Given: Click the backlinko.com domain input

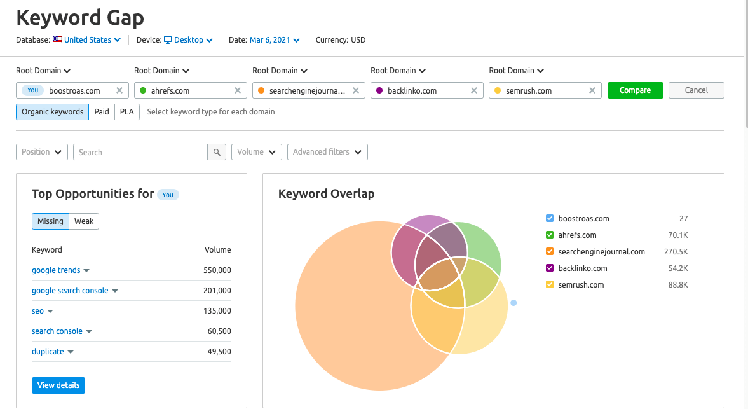Looking at the screenshot, I should (427, 90).
